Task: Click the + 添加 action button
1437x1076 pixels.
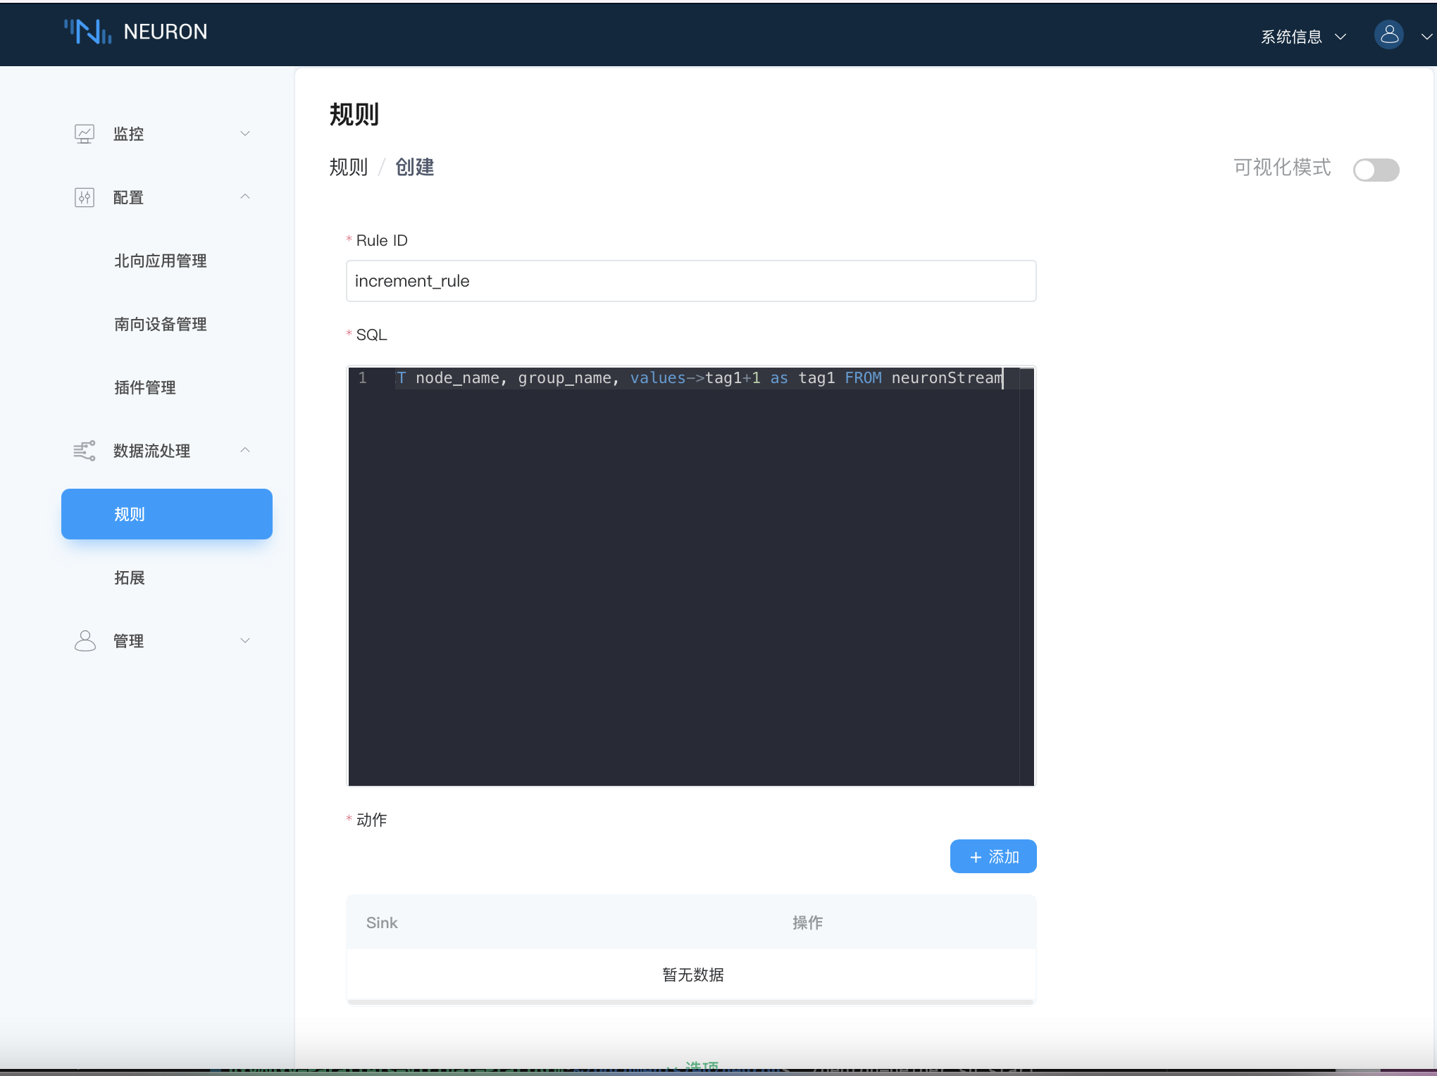Action: click(993, 856)
